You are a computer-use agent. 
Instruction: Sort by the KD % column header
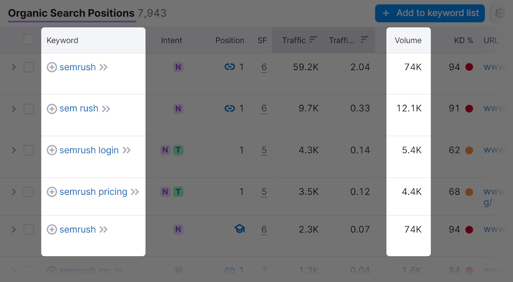[x=464, y=40]
